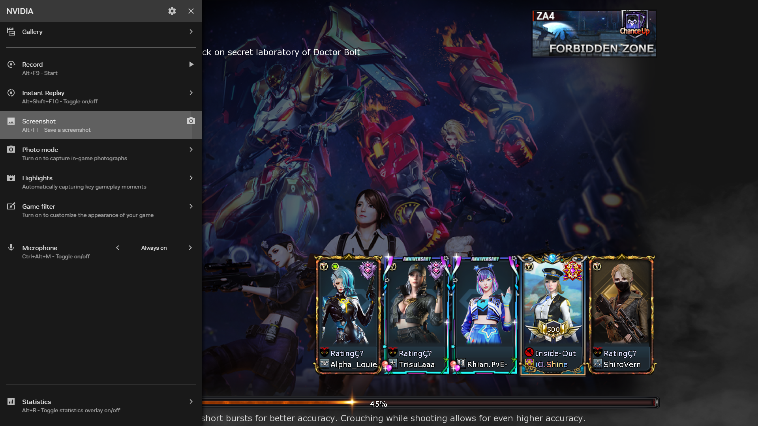758x426 pixels.
Task: Open the Photo mode entry
Action: tap(101, 153)
